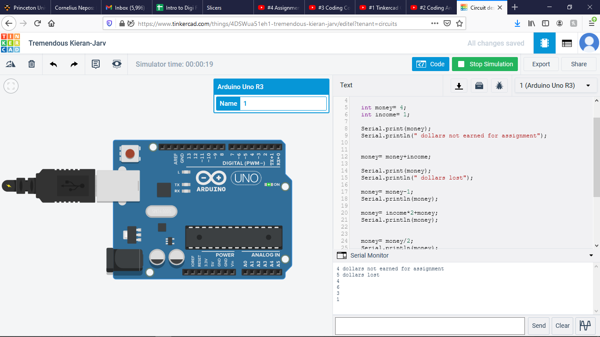The width and height of the screenshot is (600, 337).
Task: Click the serial monitor input box
Action: point(430,326)
